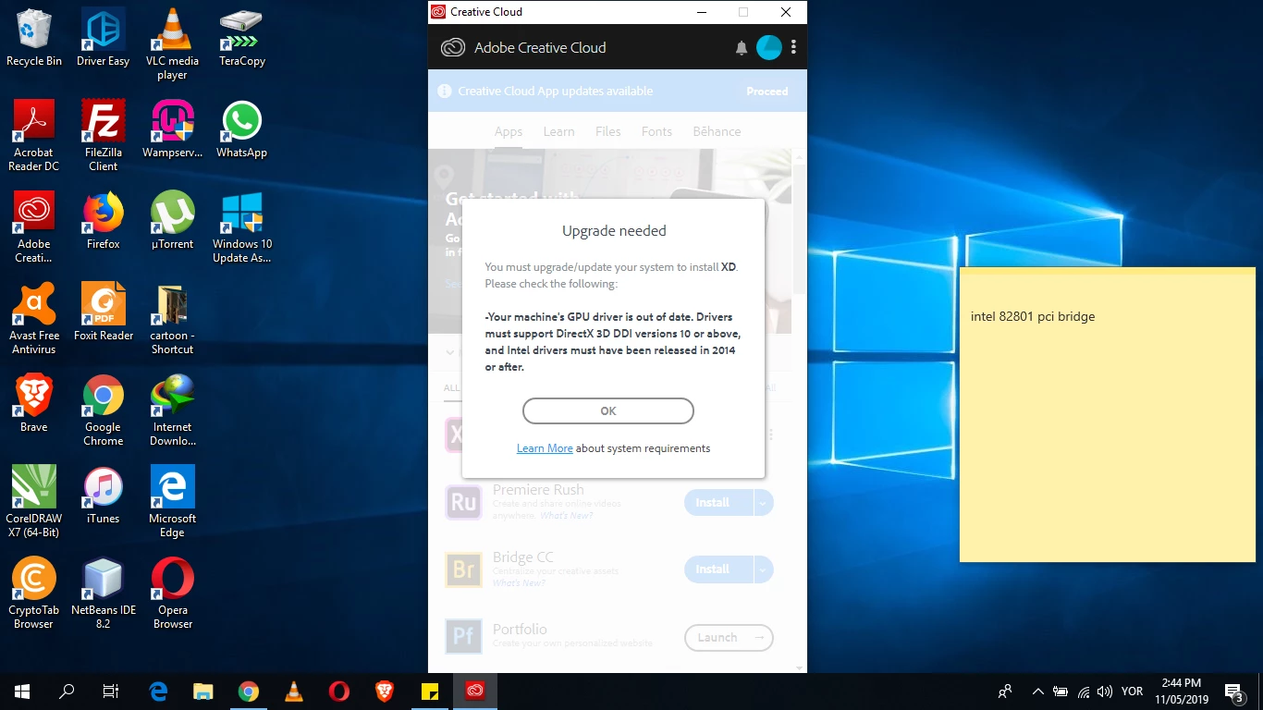This screenshot has height=710, width=1263.
Task: Click the Premiere Rush app icon
Action: (463, 502)
